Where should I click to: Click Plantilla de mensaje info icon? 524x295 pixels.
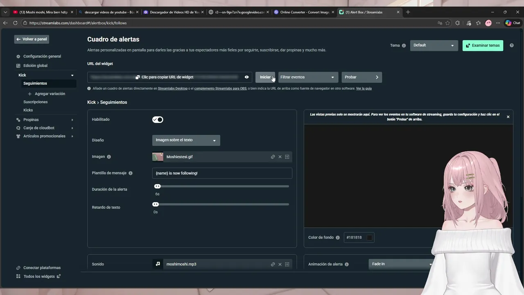[131, 173]
